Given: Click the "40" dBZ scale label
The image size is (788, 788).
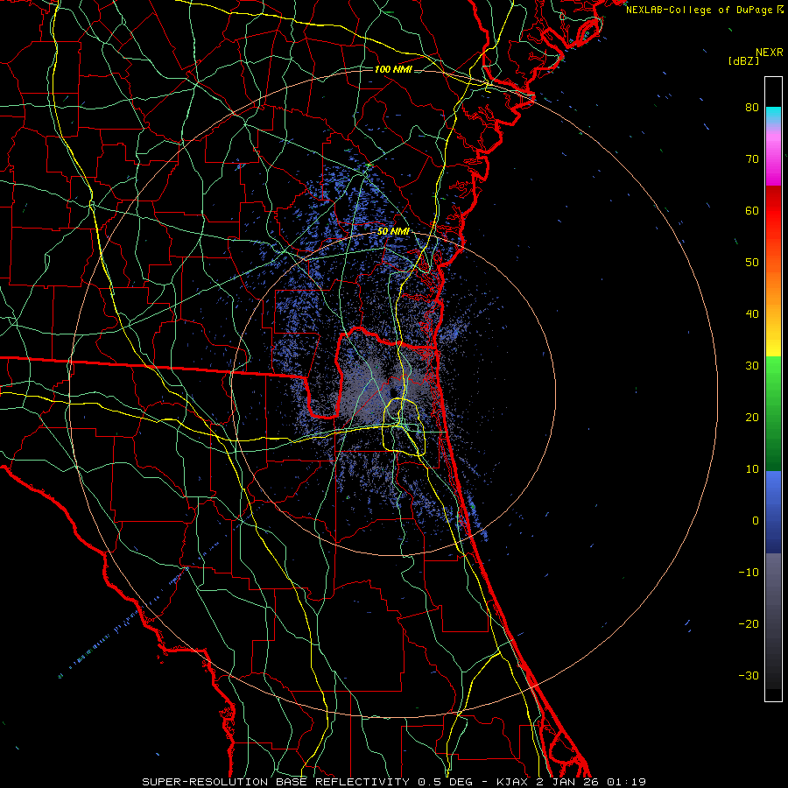Looking at the screenshot, I should 752,314.
